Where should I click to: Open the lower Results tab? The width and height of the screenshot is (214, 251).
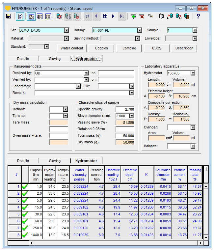pos(23,161)
